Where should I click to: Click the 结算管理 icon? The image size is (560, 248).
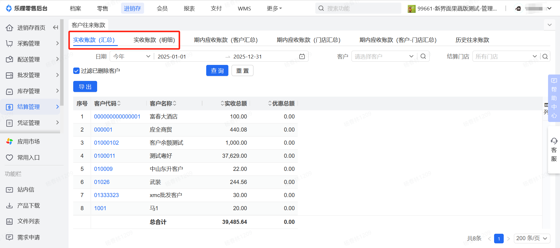tap(9, 107)
